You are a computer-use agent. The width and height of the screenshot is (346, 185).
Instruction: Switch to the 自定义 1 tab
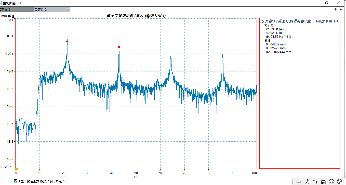15,9
